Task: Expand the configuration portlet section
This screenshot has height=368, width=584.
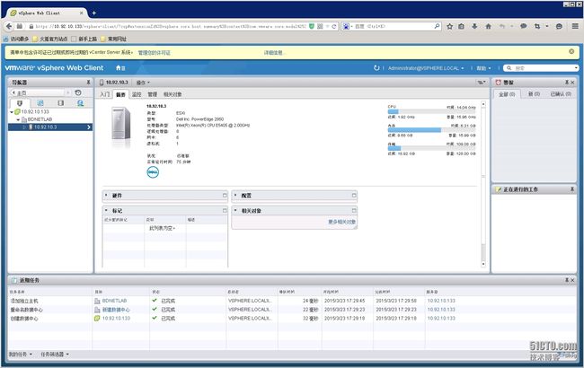Action: coord(235,195)
